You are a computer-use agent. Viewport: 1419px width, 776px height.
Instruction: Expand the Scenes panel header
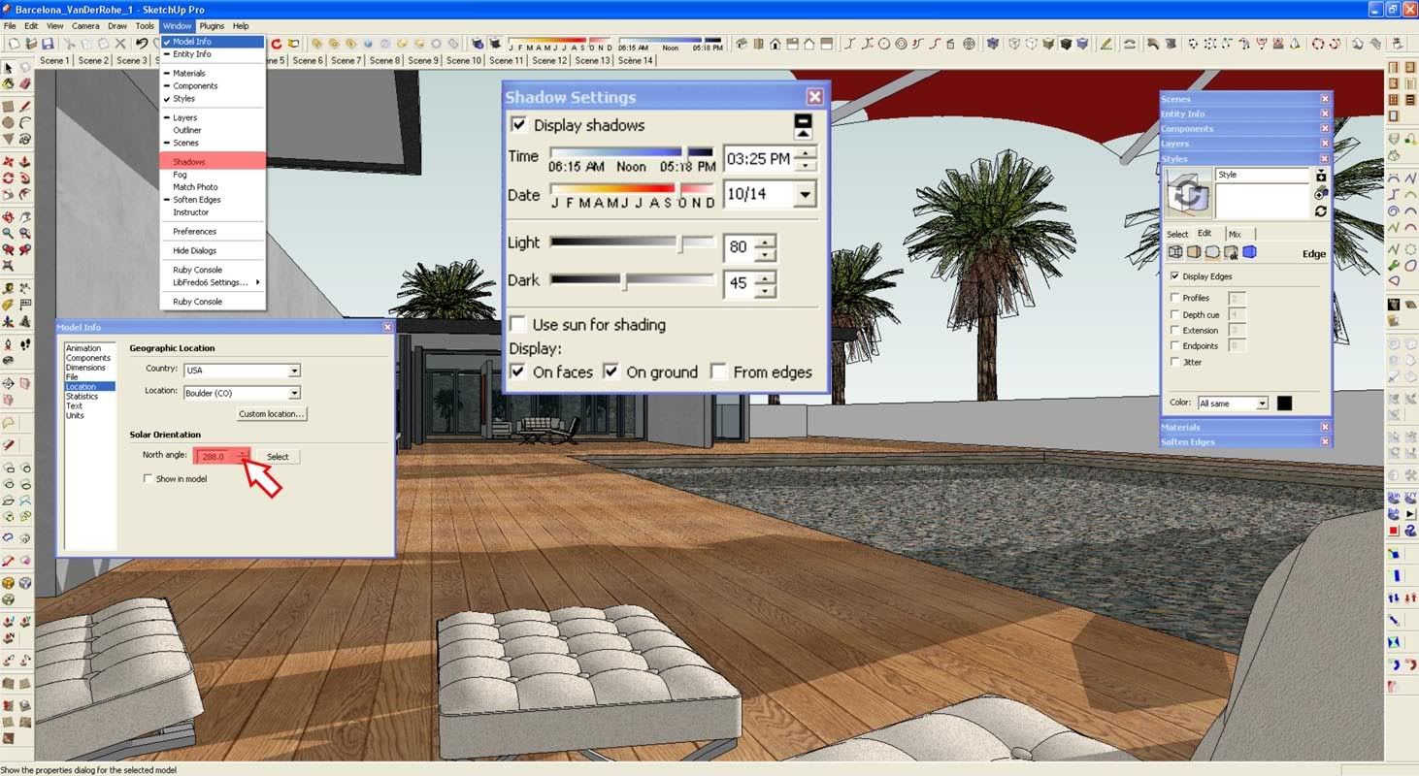(1245, 99)
